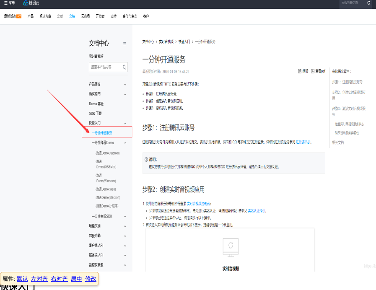Open the 云市场 navigation item
This screenshot has height=290, width=376.
(86, 16)
